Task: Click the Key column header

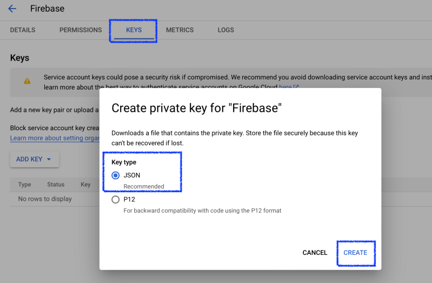Action: [x=85, y=185]
